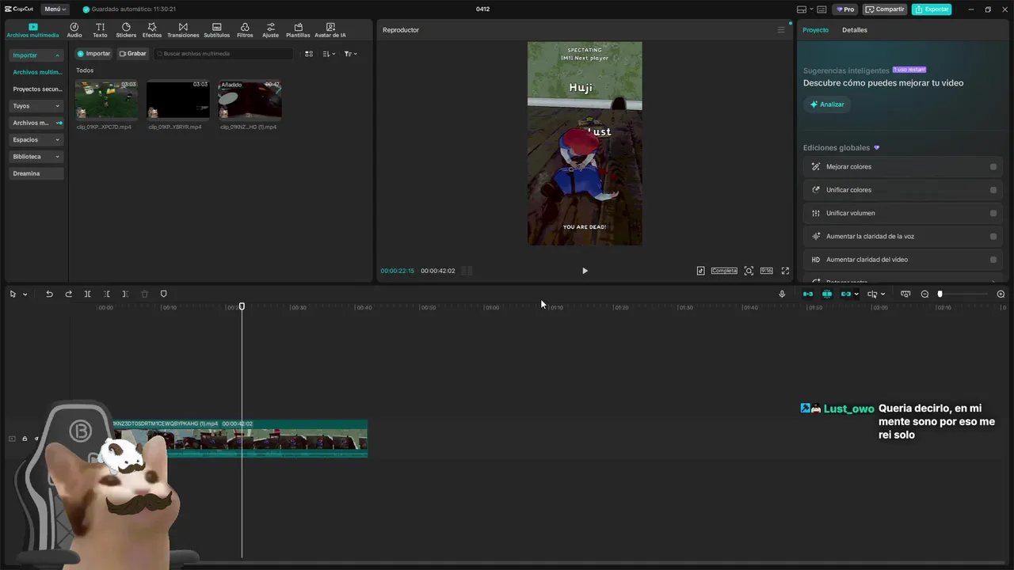Play the video preview

pos(585,271)
